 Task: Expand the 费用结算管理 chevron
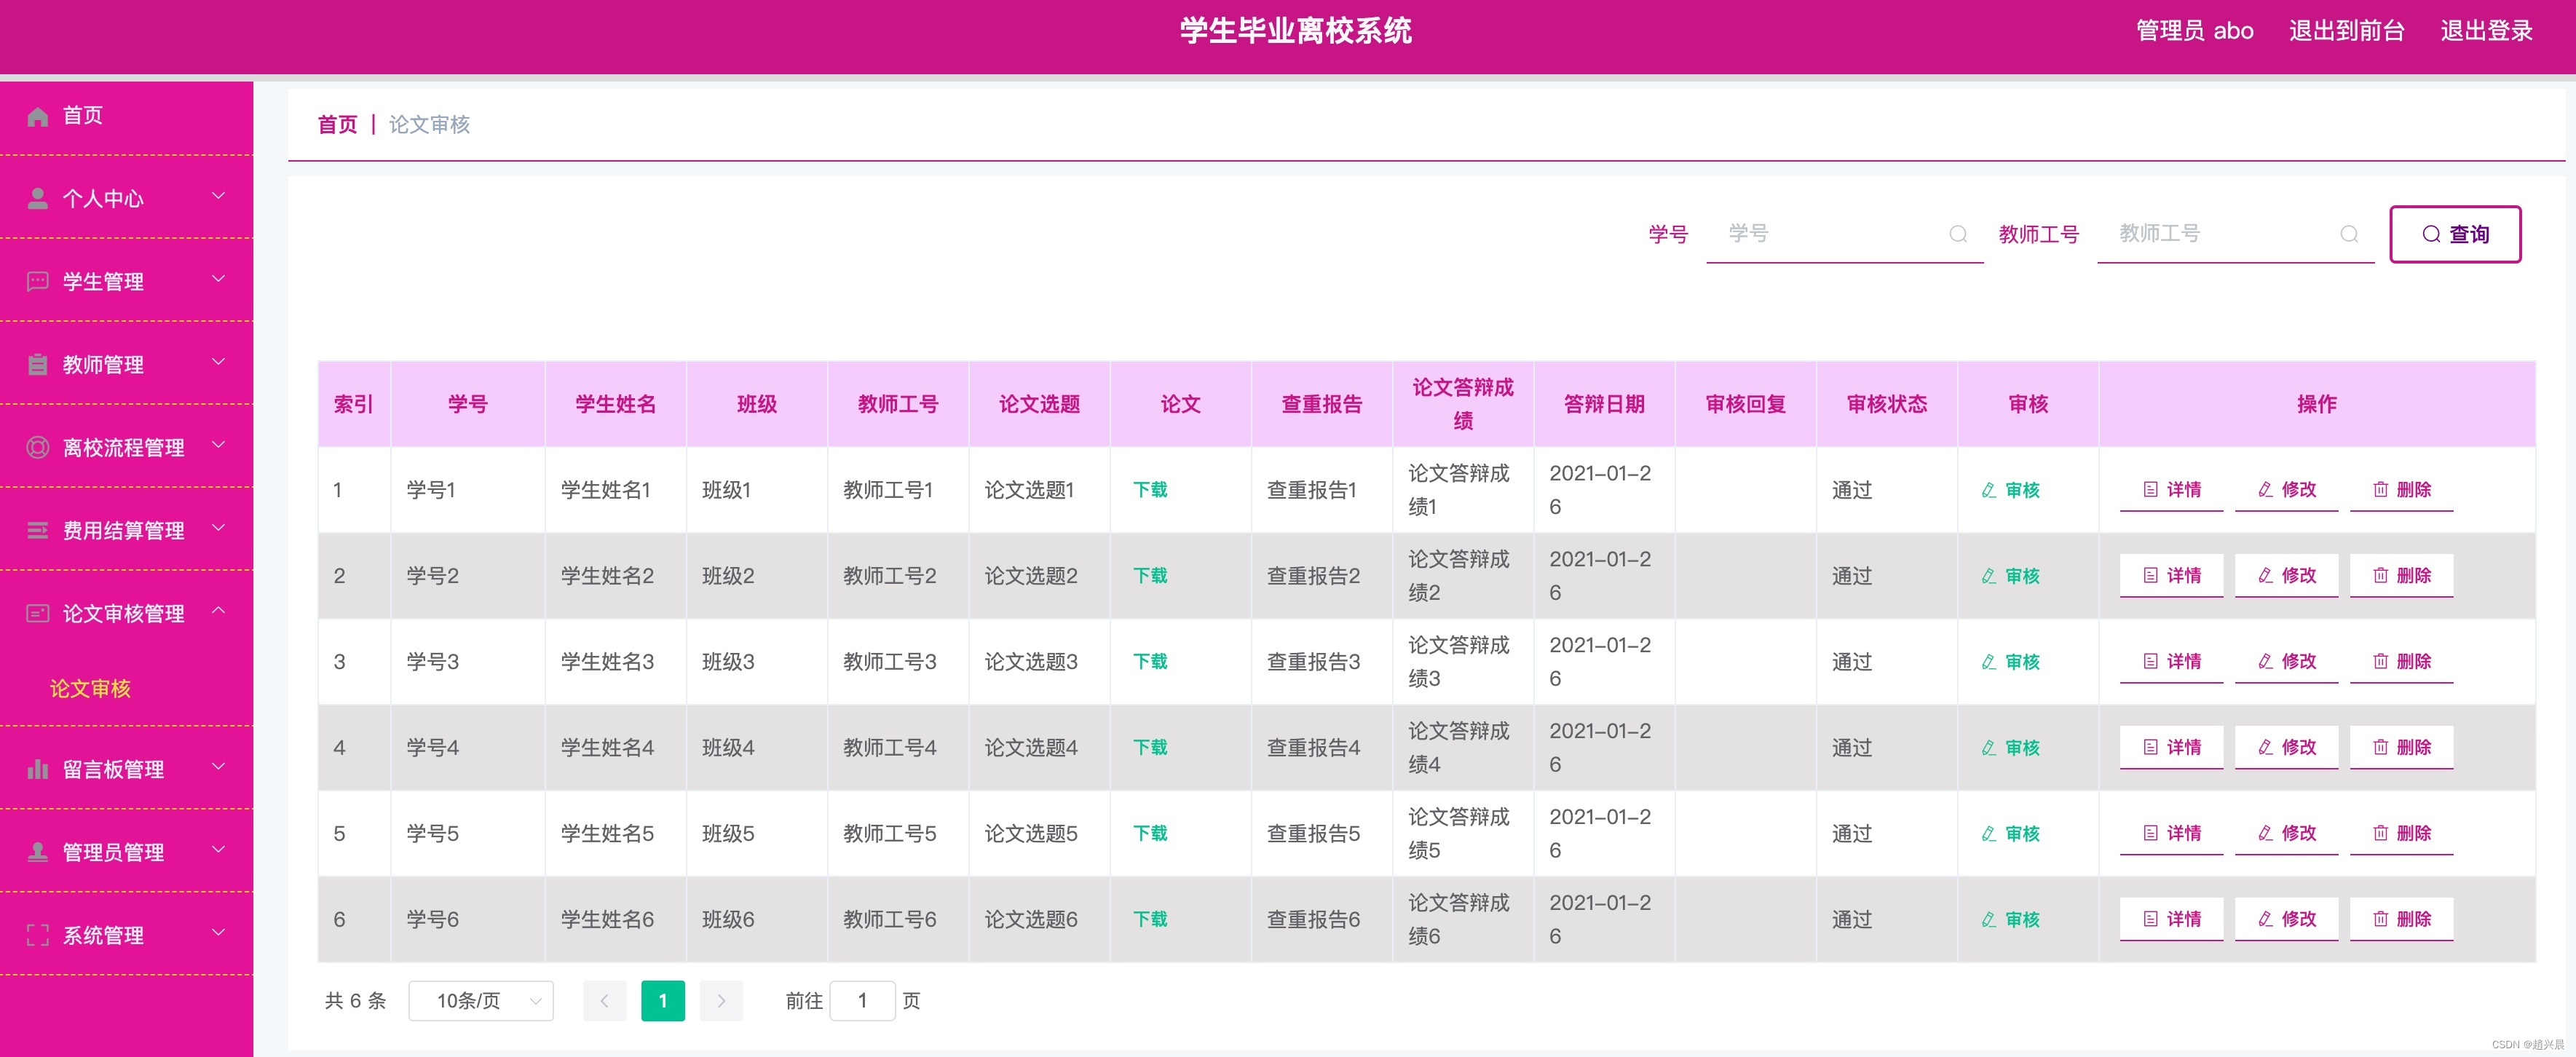(x=219, y=528)
